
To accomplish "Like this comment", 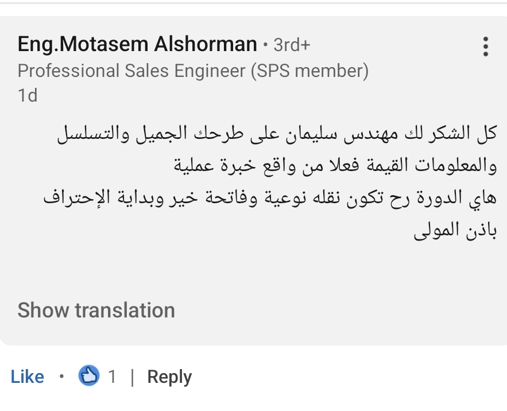I will [27, 377].
